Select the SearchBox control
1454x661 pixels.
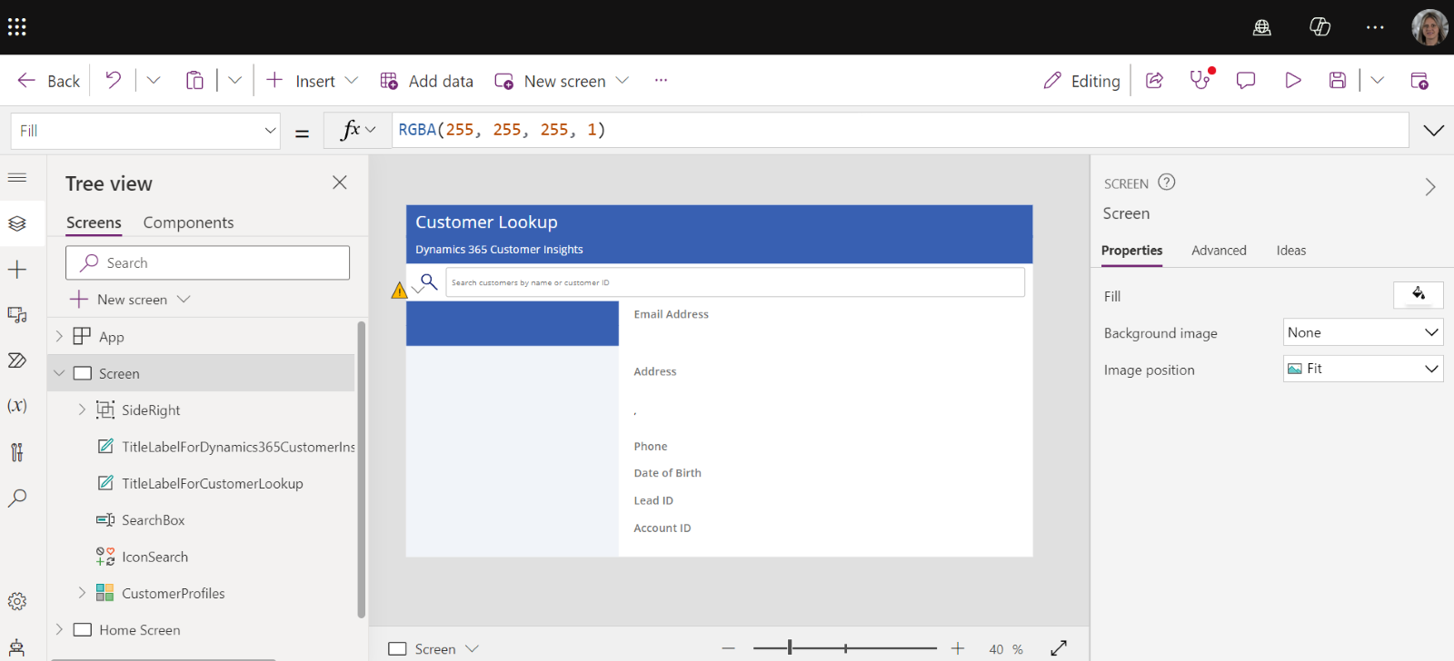(x=141, y=520)
